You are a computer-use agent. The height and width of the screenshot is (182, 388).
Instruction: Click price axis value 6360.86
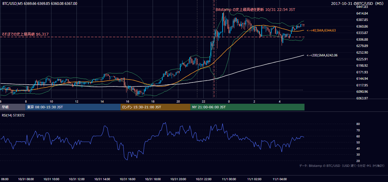point(362,26)
